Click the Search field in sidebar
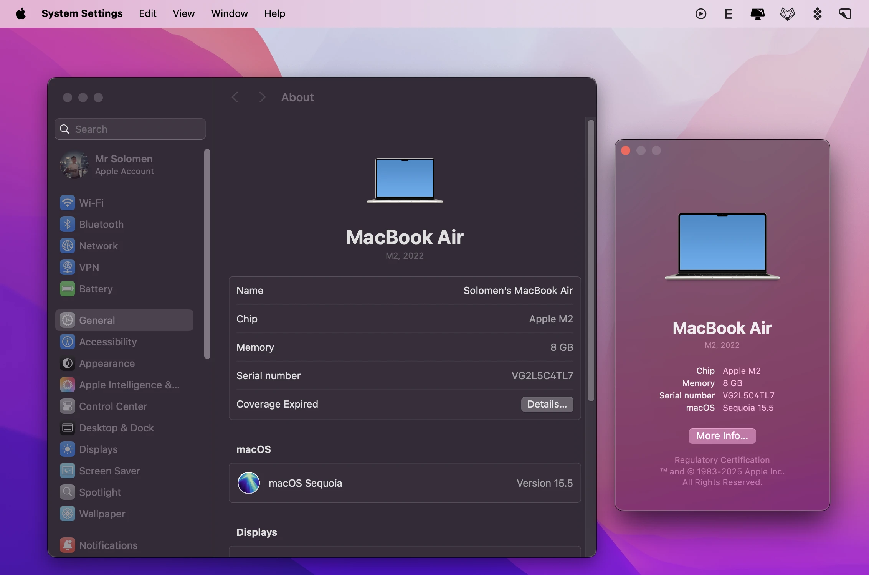Viewport: 869px width, 575px height. (130, 129)
